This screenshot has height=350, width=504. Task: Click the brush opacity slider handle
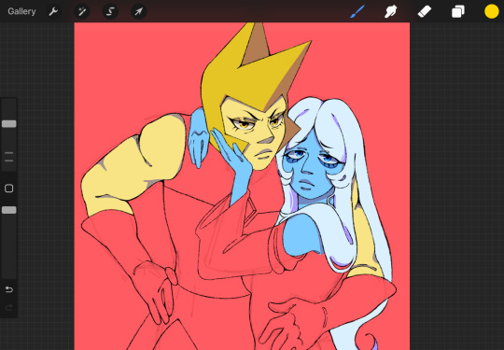(x=9, y=210)
